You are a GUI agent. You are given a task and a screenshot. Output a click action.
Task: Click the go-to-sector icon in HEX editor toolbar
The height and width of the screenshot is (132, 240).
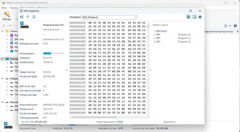click(22, 17)
